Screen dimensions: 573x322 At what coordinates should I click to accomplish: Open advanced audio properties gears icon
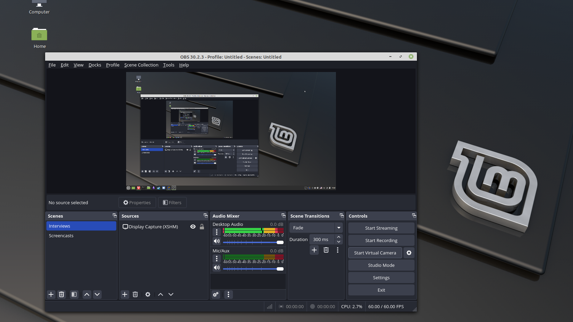pyautogui.click(x=216, y=294)
